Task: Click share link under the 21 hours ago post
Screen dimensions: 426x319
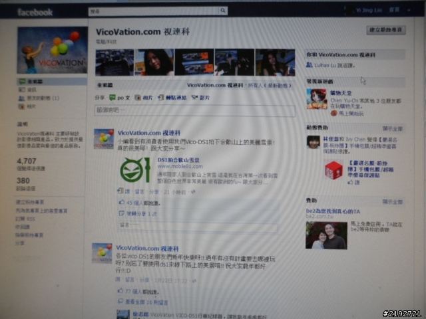Action: click(154, 192)
